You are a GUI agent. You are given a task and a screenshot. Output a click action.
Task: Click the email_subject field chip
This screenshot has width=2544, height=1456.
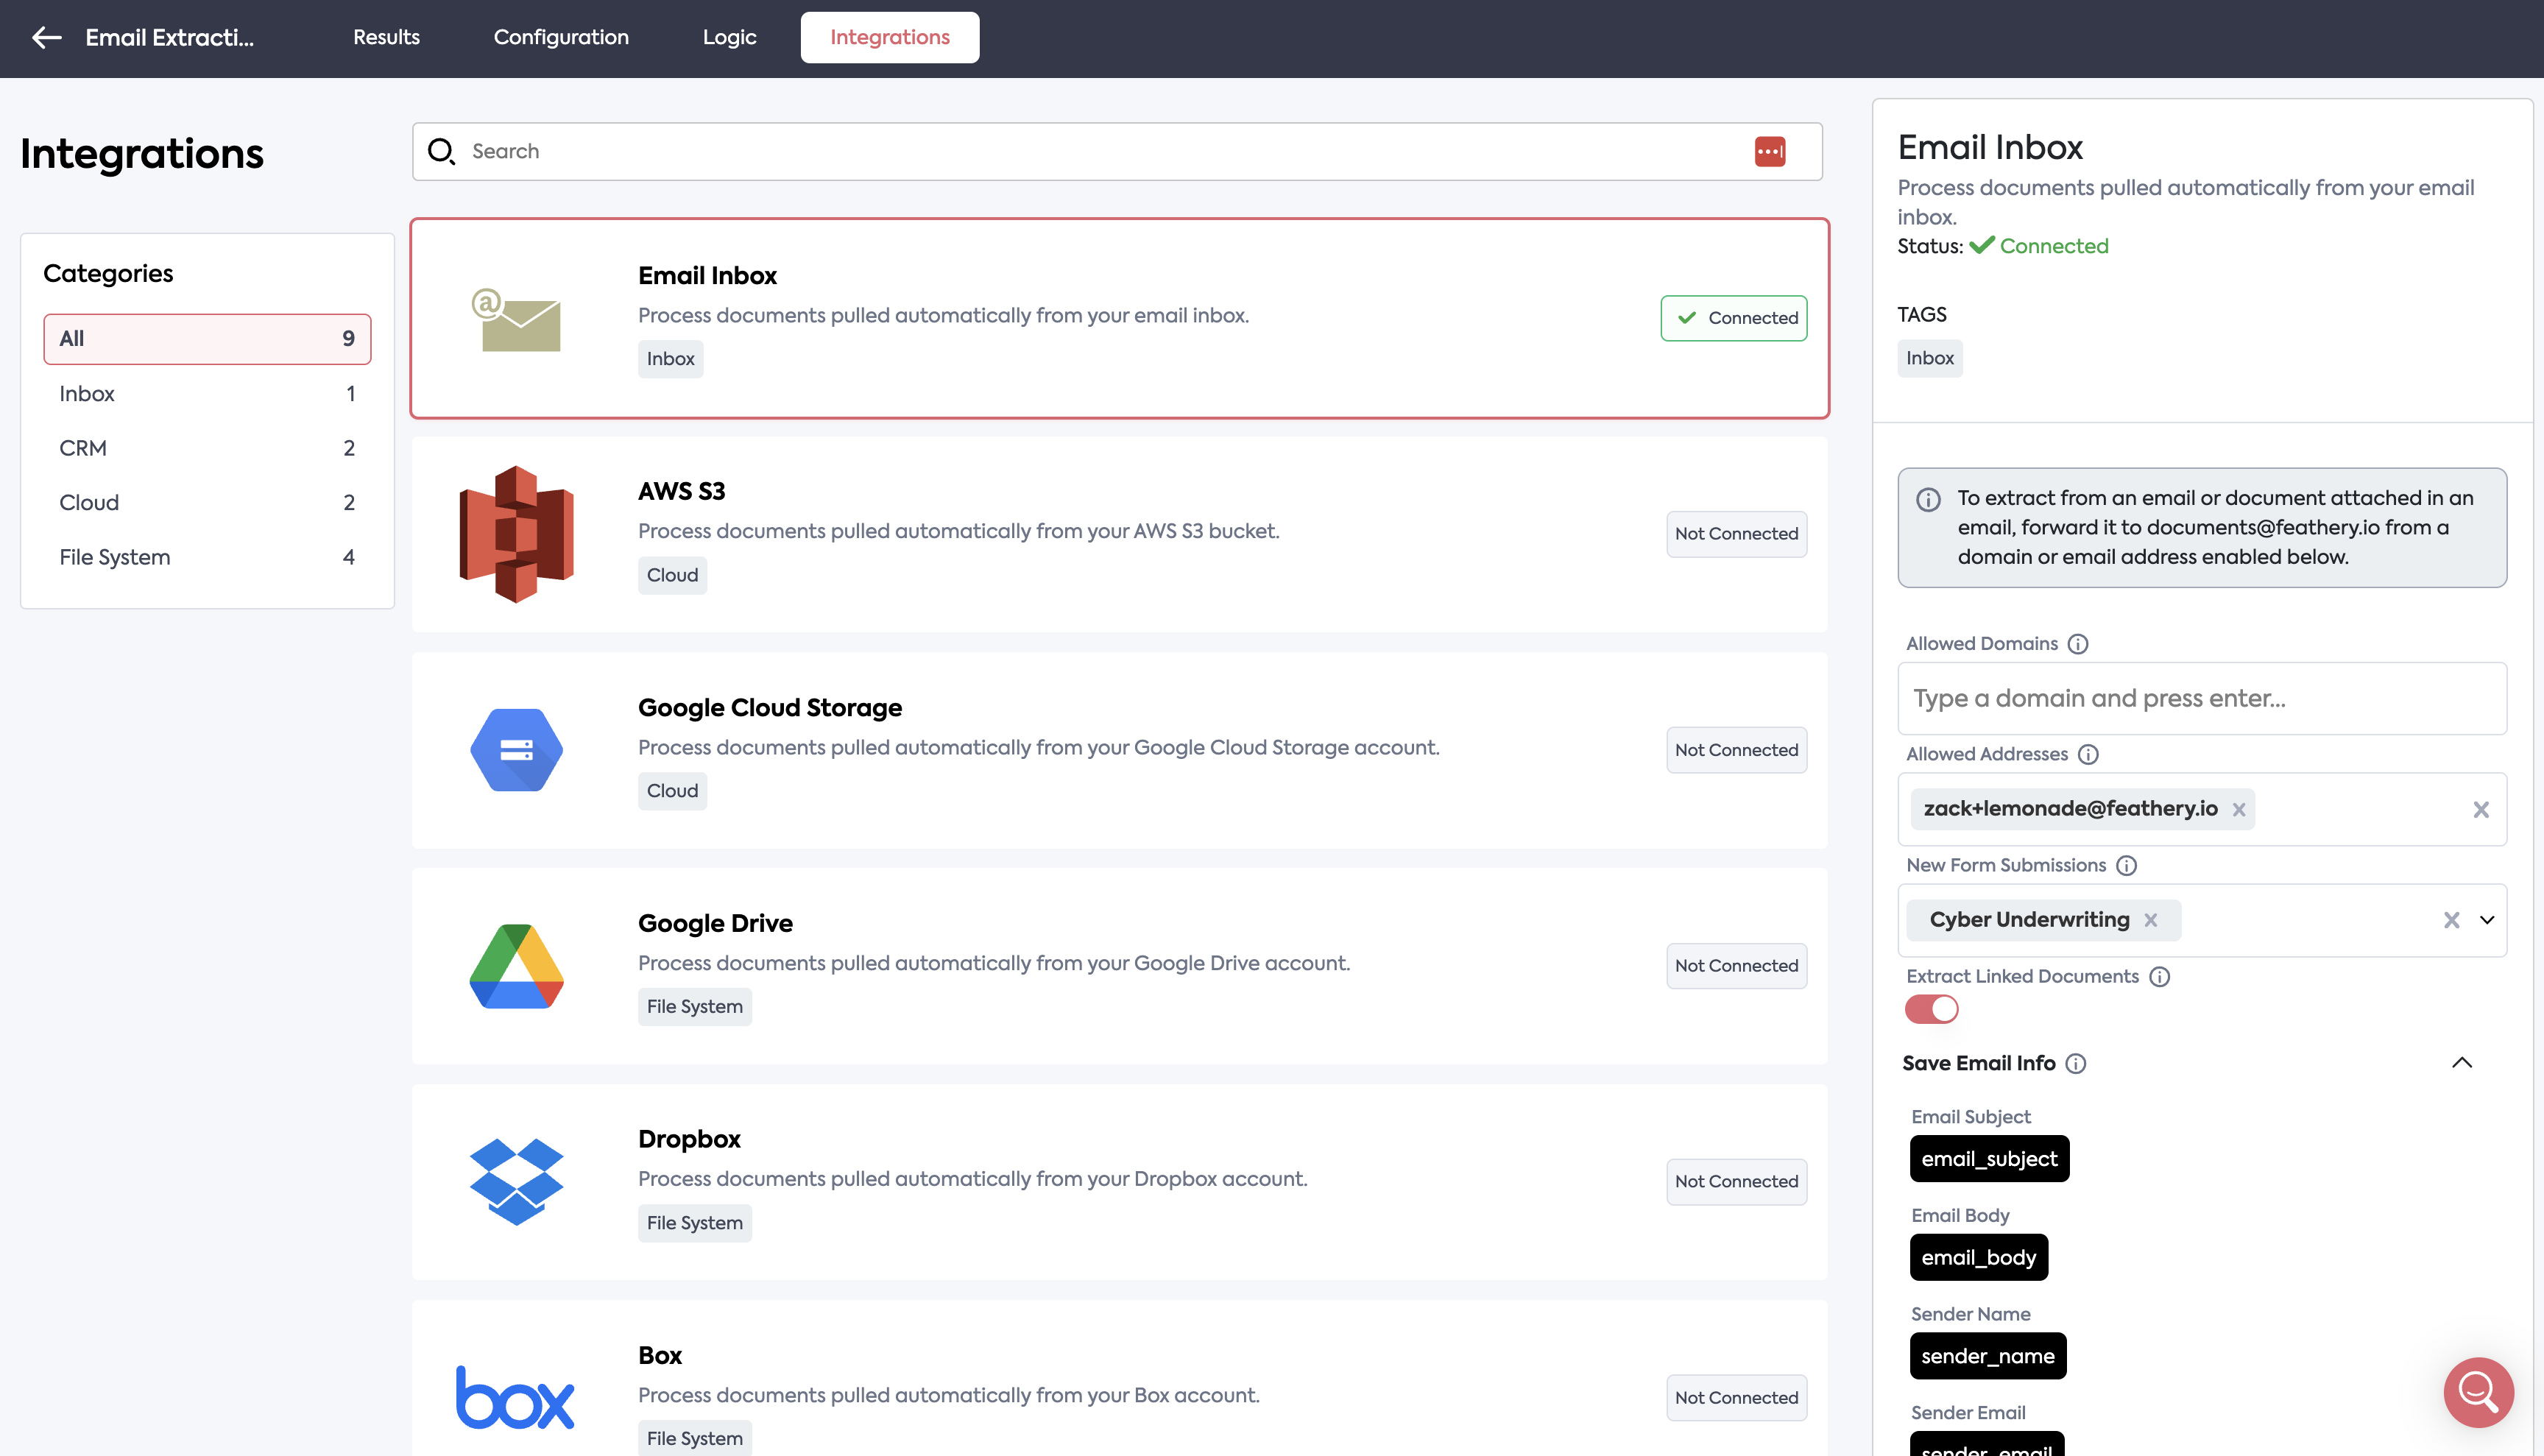pyautogui.click(x=1989, y=1159)
